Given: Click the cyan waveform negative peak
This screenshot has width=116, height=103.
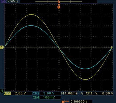Looking at the screenshot, I should [x=85, y=69].
